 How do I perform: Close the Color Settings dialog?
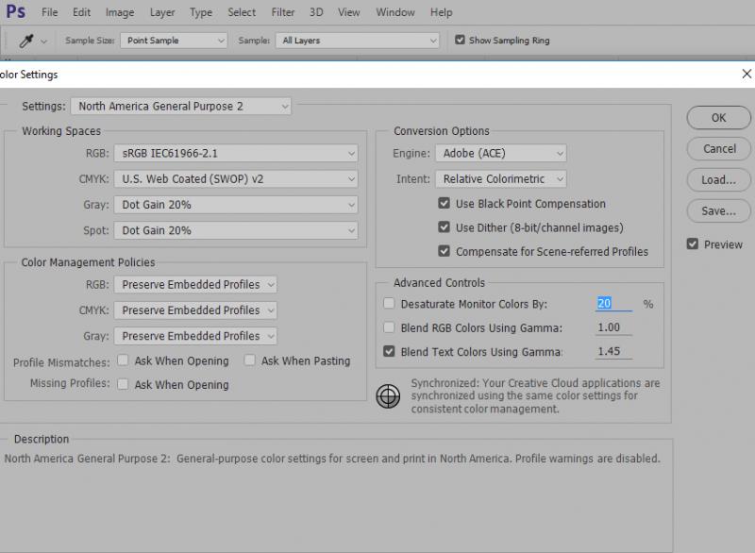click(747, 74)
